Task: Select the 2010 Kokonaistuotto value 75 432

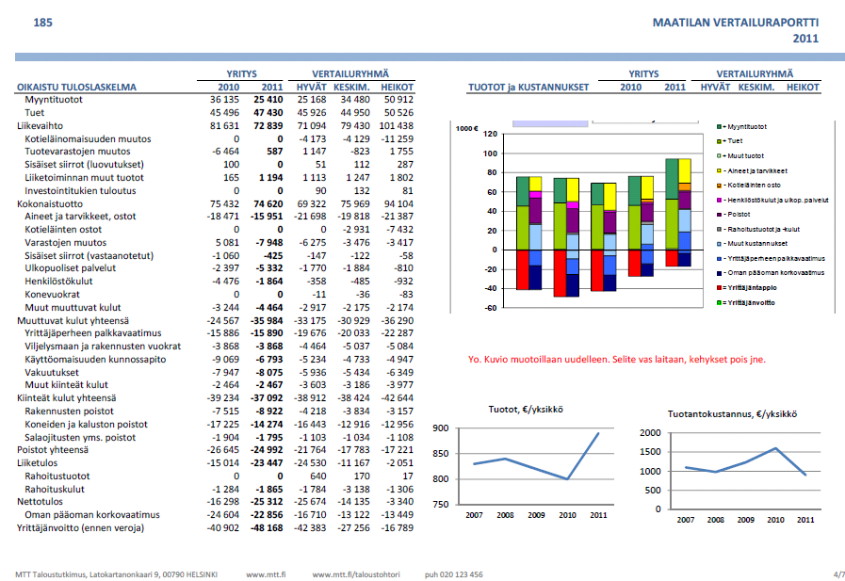Action: coord(224,204)
